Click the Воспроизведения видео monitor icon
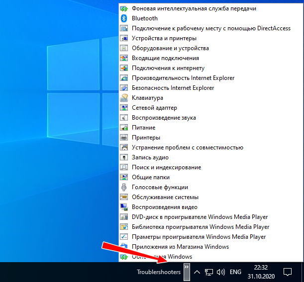The height and width of the screenshot is (282, 304). point(124,207)
